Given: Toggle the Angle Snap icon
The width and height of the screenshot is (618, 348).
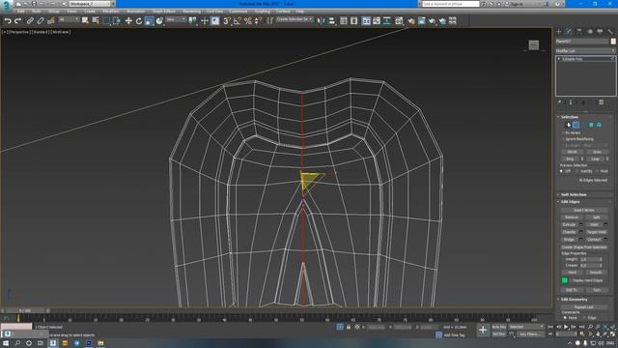Looking at the screenshot, I should (x=238, y=20).
